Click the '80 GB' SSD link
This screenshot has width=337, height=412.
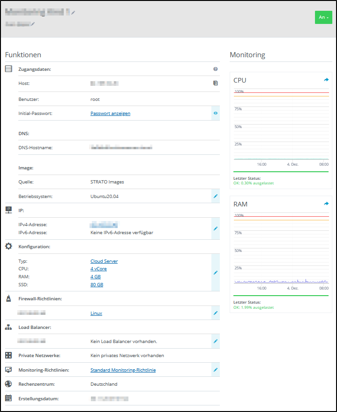tap(97, 284)
